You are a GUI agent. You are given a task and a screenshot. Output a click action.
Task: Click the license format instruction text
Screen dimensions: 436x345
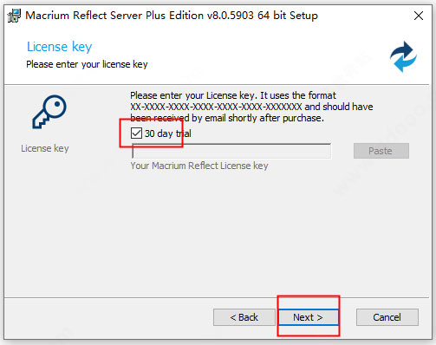pos(251,107)
